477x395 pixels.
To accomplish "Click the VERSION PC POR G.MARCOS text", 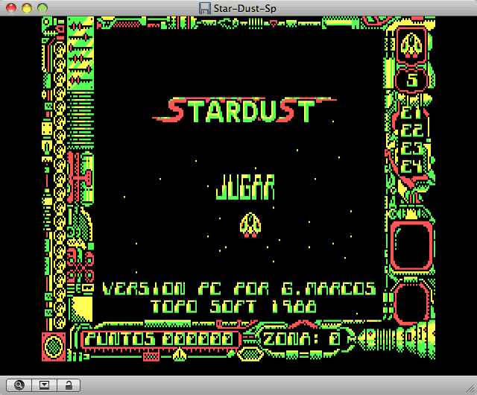I will (x=239, y=288).
